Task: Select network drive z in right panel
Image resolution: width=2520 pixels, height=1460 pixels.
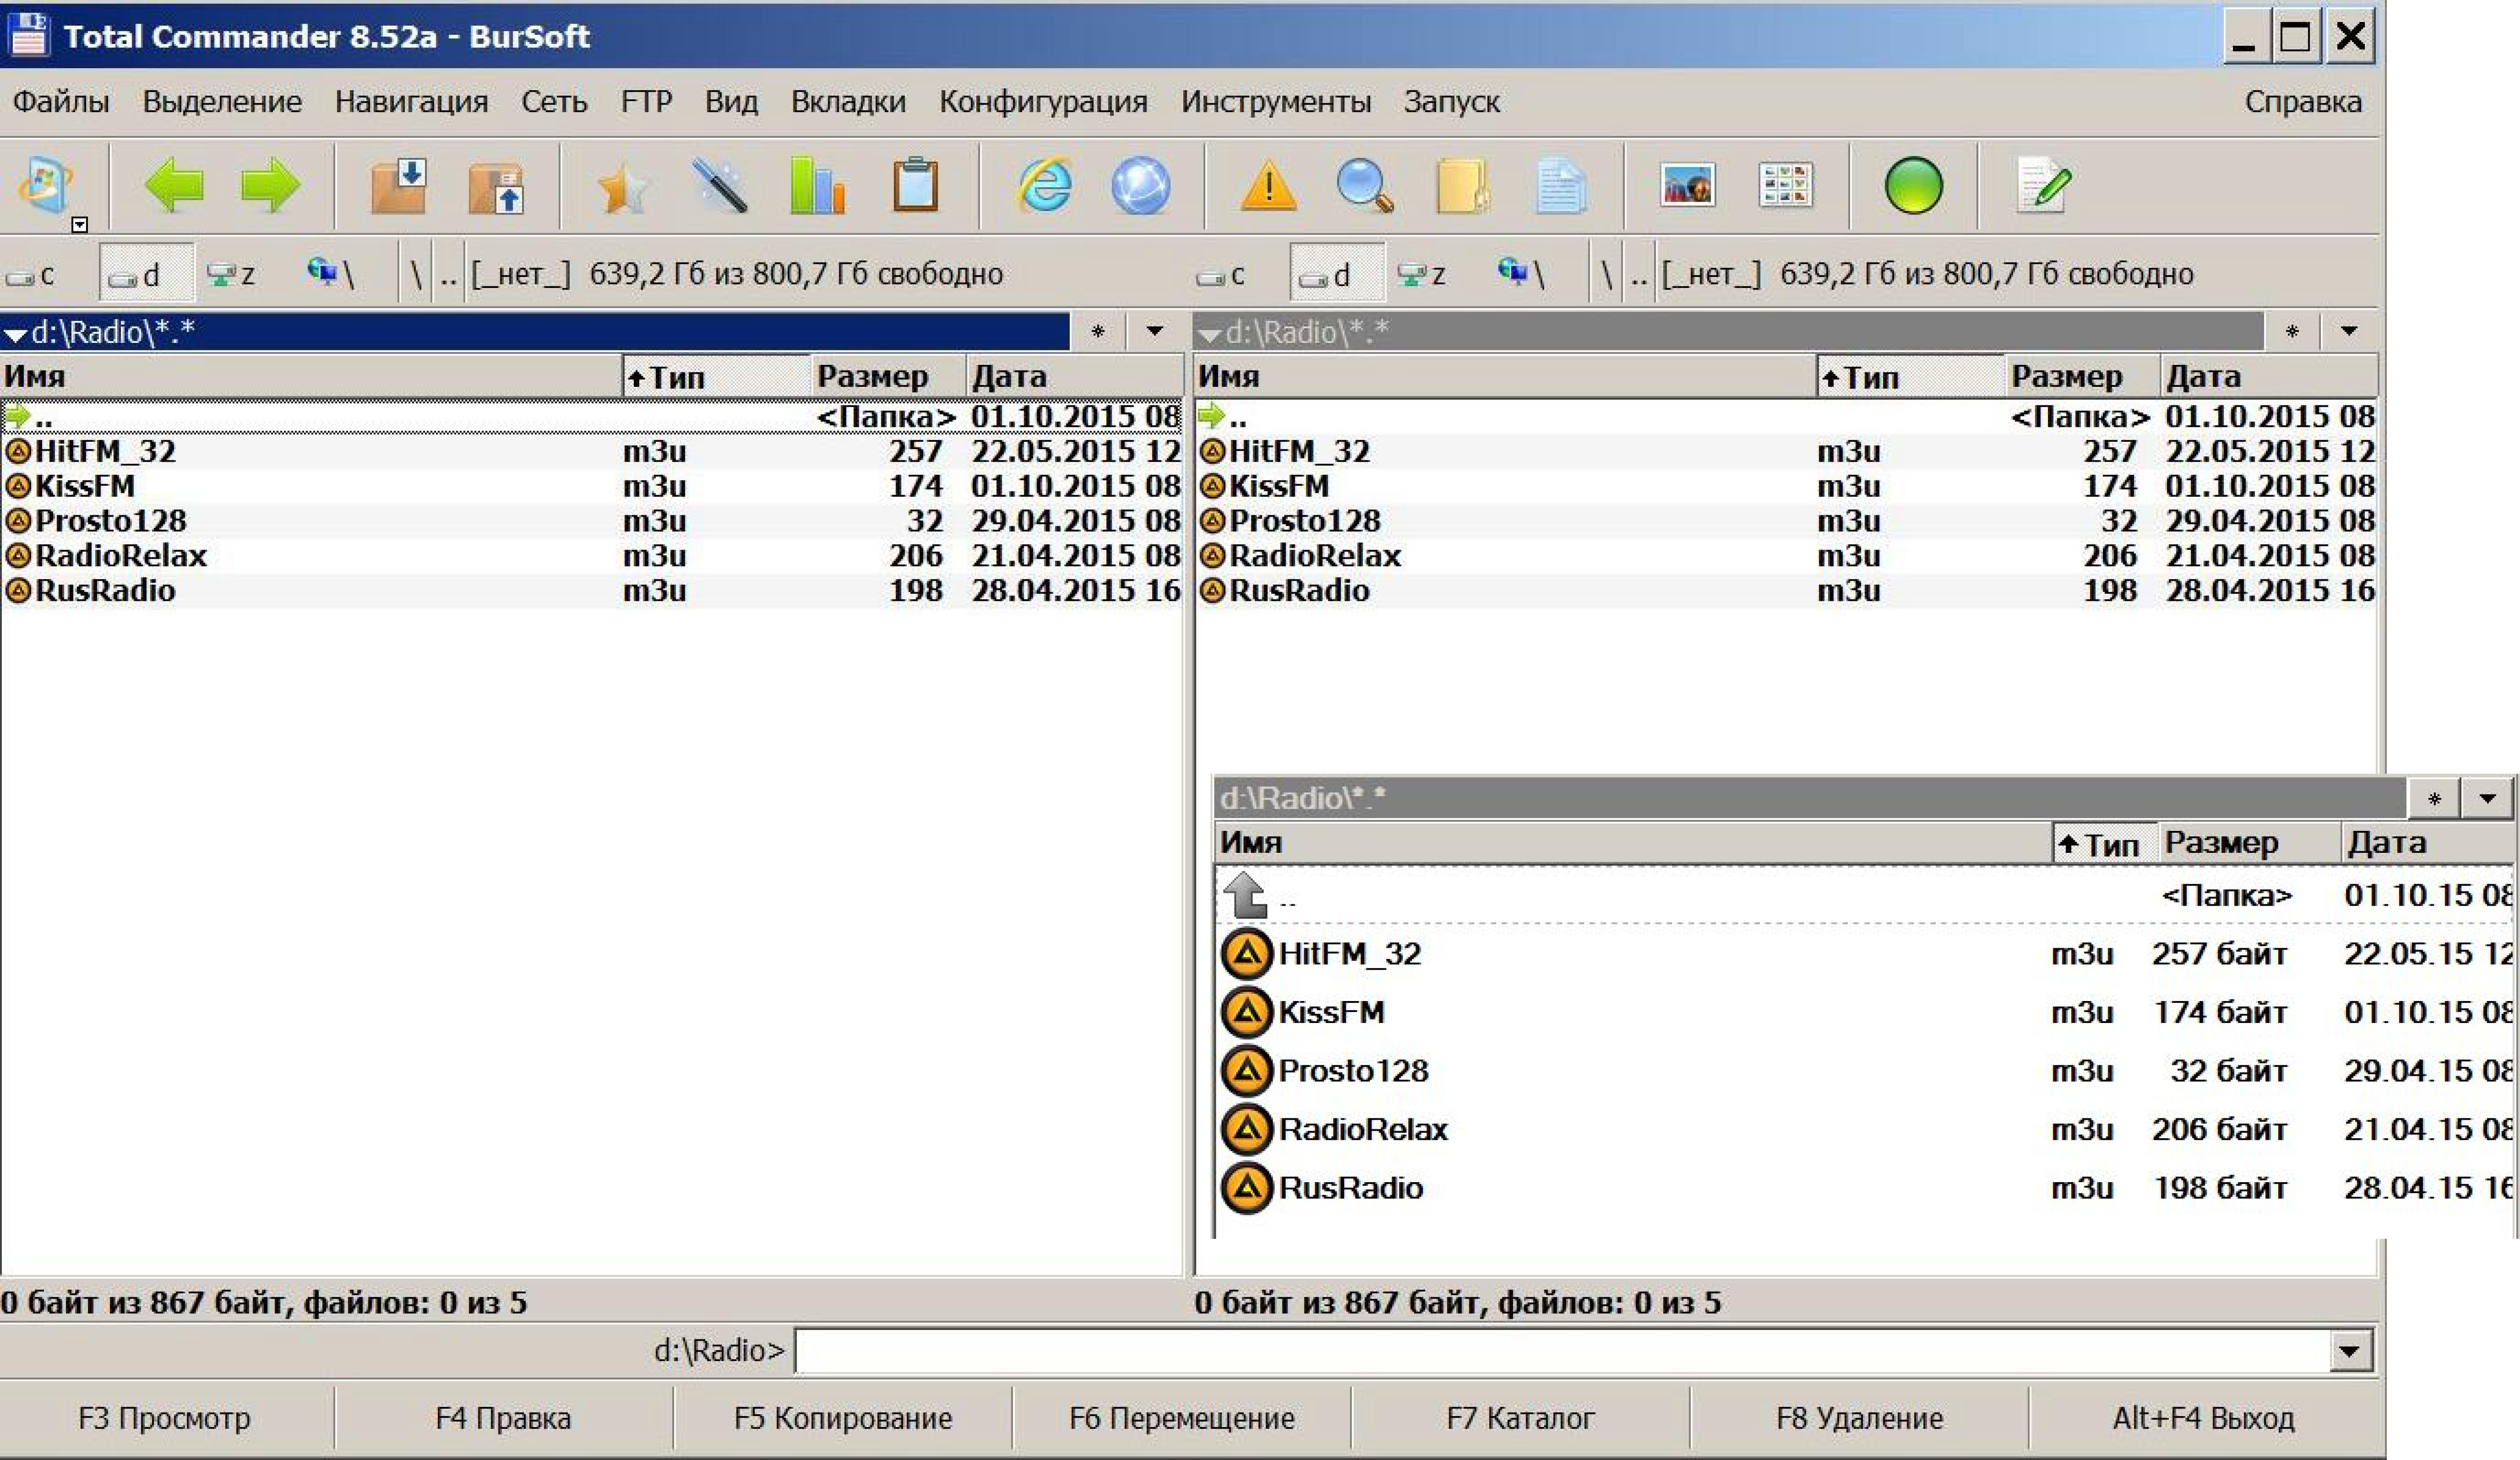Action: point(1423,274)
